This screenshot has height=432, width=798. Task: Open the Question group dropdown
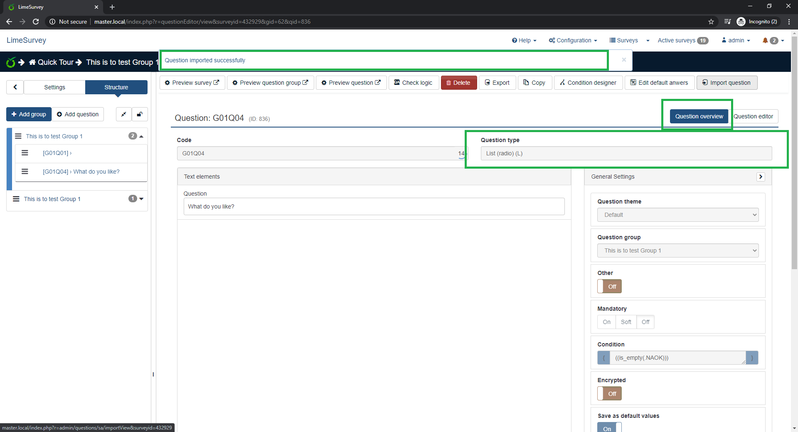click(x=677, y=250)
